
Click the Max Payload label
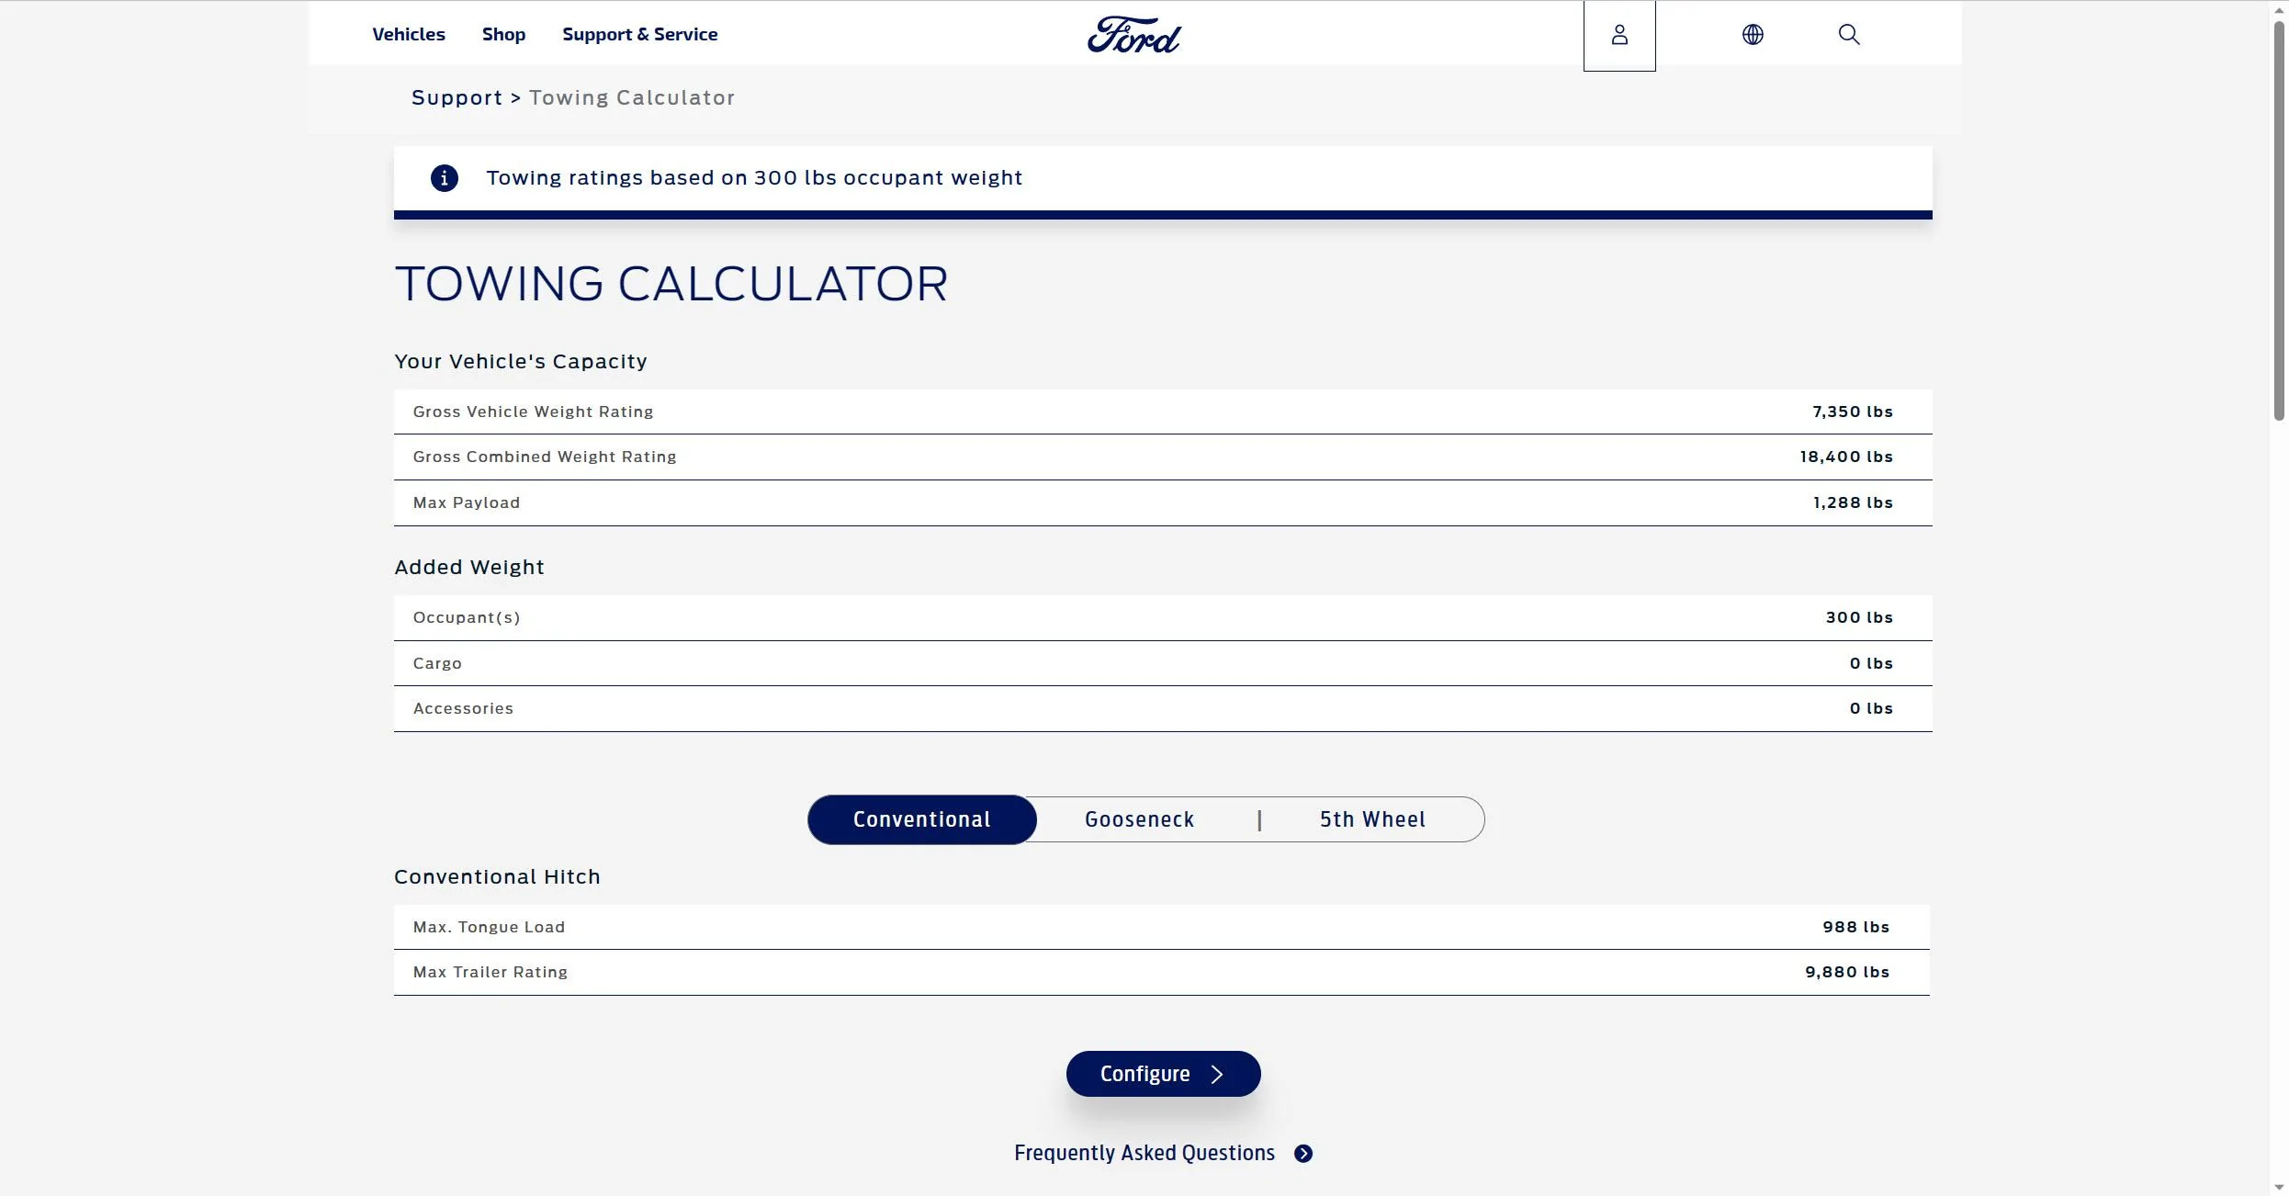(467, 502)
